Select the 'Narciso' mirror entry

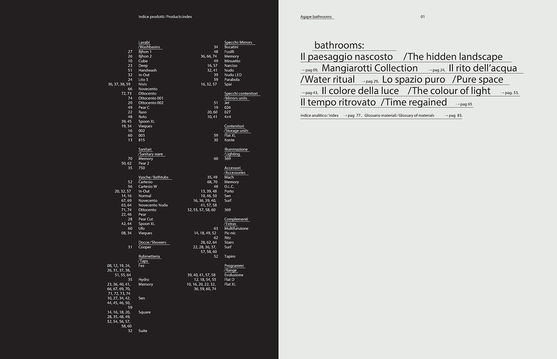(230, 66)
